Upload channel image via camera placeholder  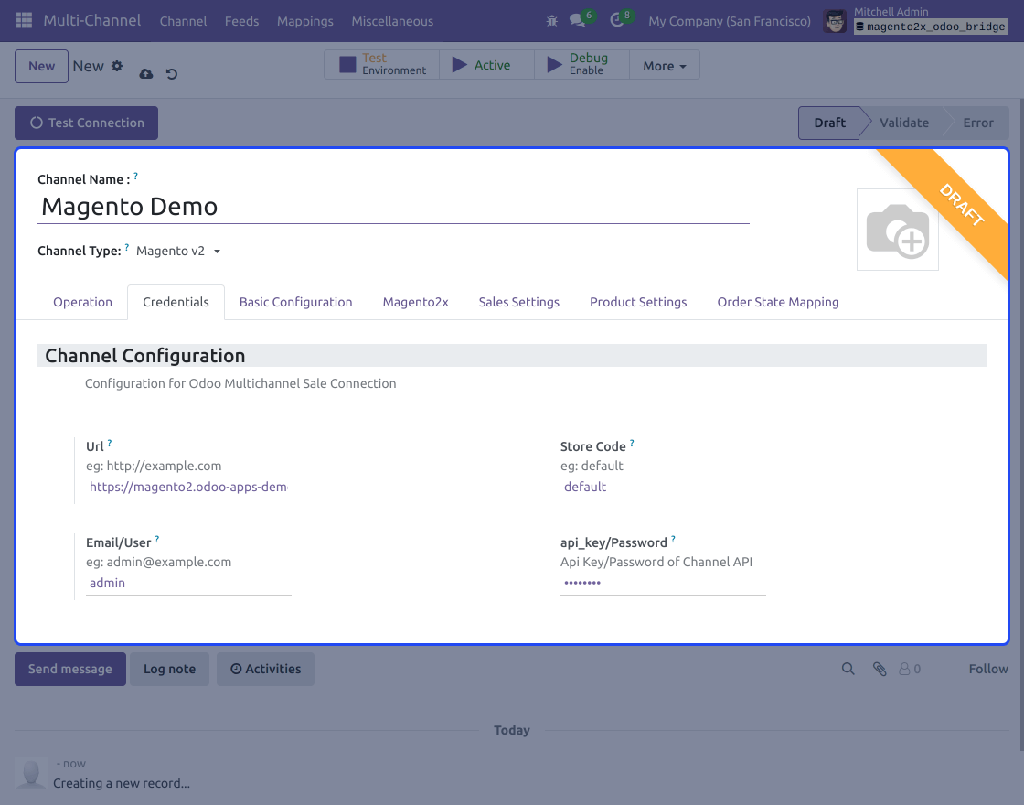[897, 230]
